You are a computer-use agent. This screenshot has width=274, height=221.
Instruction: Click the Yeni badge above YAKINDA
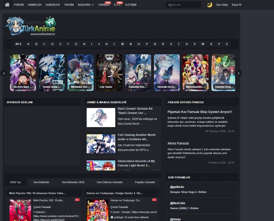tap(108, 3)
